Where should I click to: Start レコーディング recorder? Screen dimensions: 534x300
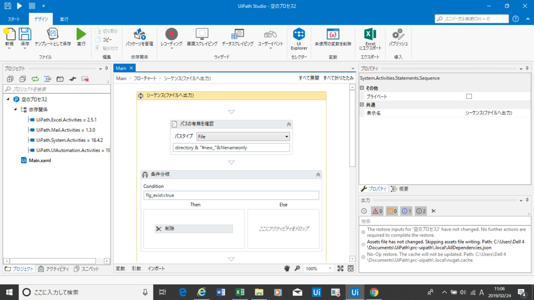pyautogui.click(x=172, y=37)
